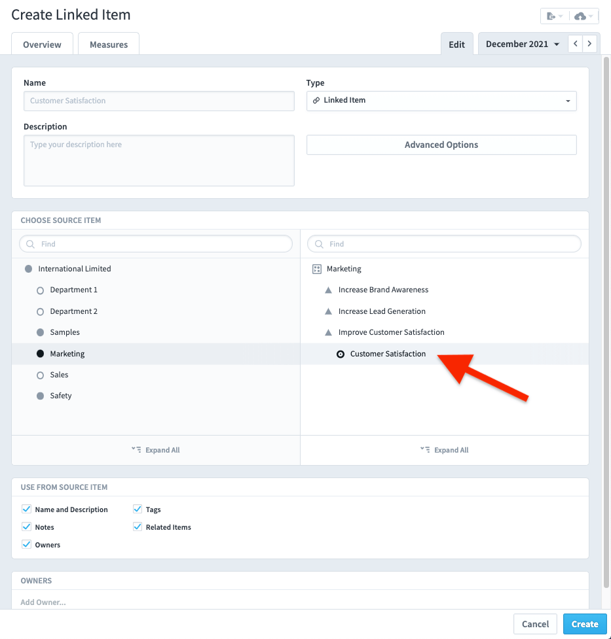The width and height of the screenshot is (611, 639).
Task: Select the Edit tab
Action: coord(456,43)
